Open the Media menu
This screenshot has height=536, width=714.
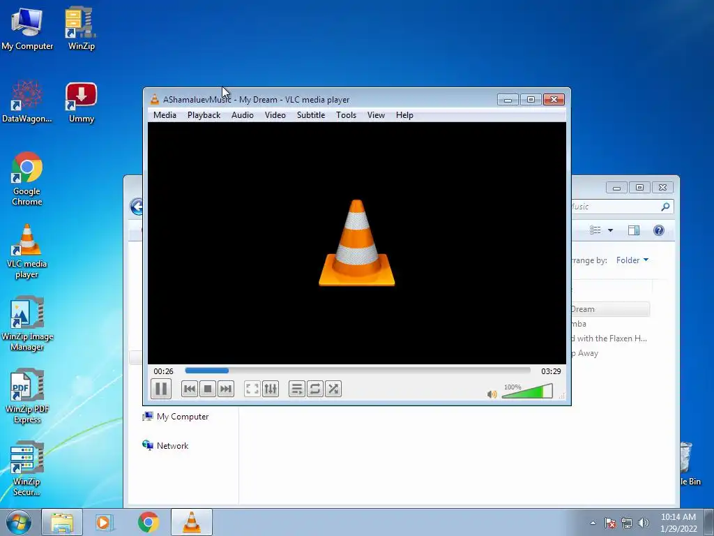click(x=165, y=115)
